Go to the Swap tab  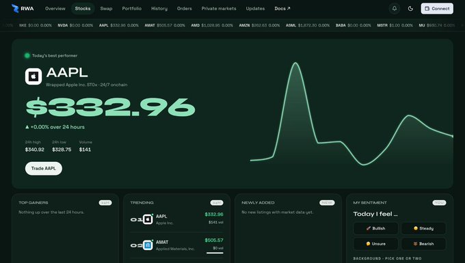coord(106,9)
